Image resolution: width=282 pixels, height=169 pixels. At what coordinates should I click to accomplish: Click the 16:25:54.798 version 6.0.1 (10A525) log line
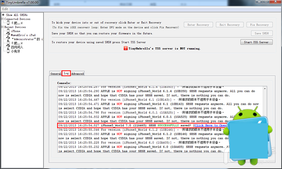(x=141, y=112)
